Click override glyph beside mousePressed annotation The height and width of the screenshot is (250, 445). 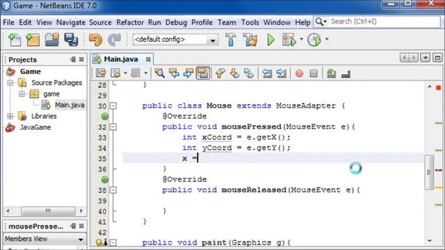coord(105,116)
